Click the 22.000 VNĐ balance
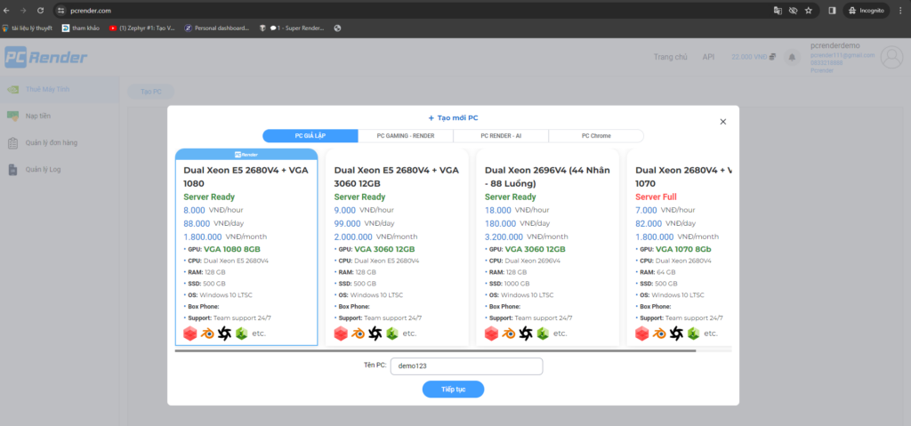Image resolution: width=911 pixels, height=426 pixels. point(754,57)
